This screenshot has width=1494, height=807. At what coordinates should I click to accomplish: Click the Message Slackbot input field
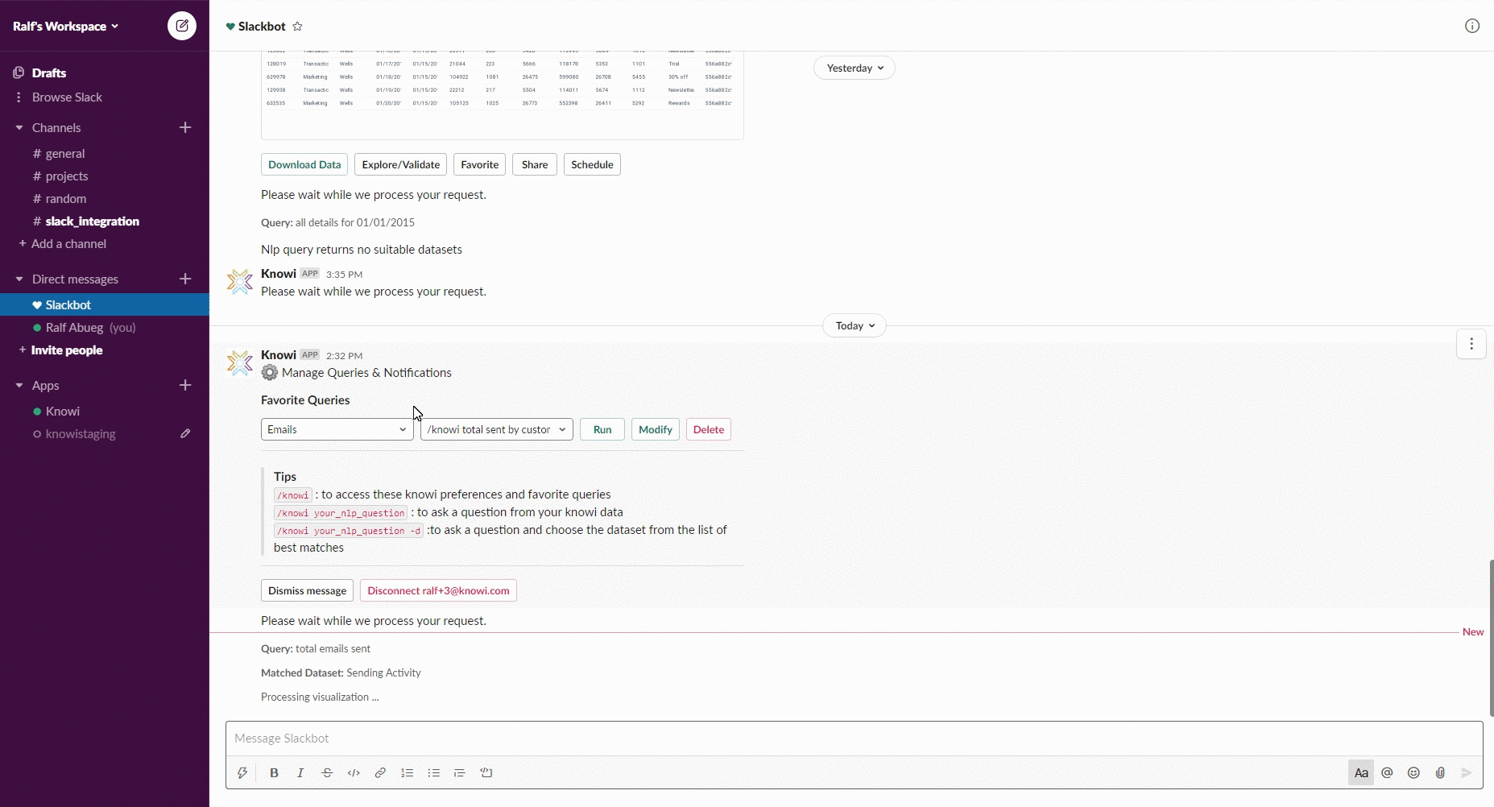(x=854, y=738)
